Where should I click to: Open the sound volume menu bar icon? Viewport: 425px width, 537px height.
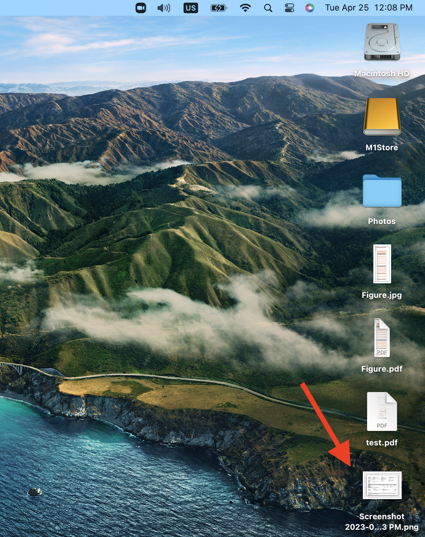pos(164,8)
